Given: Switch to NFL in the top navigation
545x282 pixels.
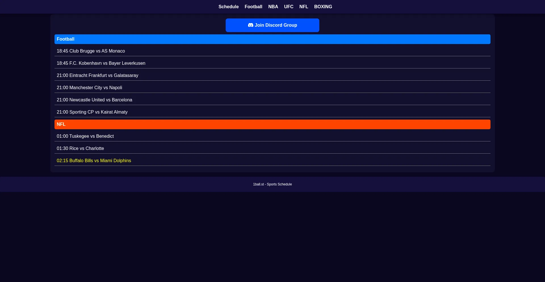Looking at the screenshot, I should point(304,7).
